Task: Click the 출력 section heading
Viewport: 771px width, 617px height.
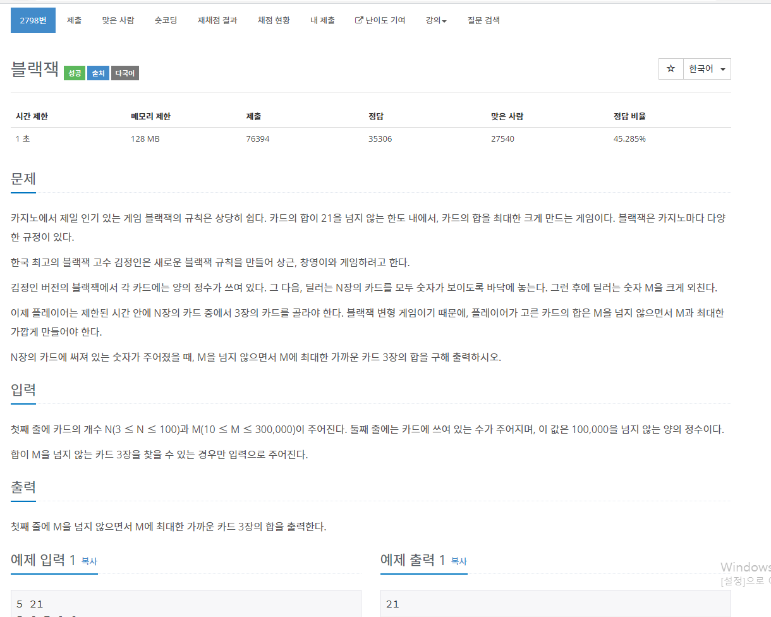Action: click(23, 487)
